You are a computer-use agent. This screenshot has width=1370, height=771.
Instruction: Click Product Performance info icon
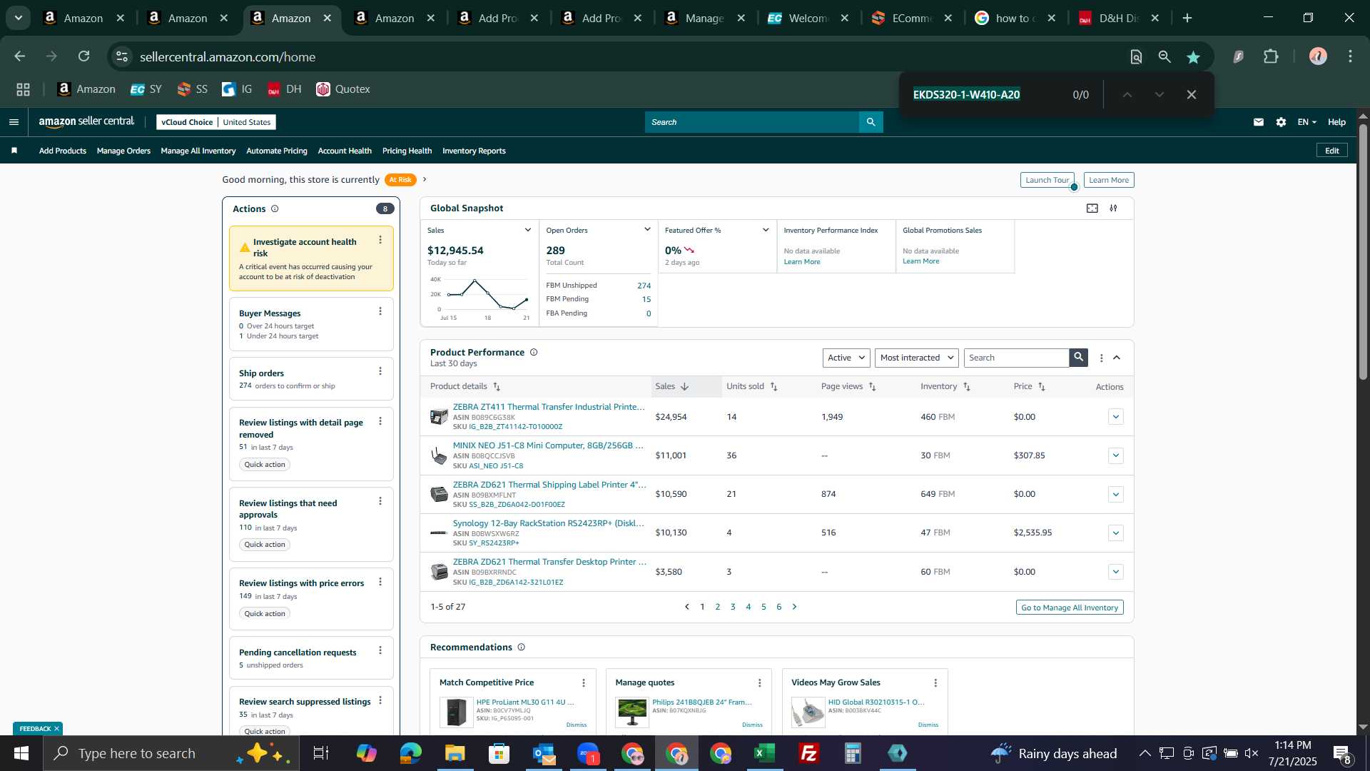534,353
